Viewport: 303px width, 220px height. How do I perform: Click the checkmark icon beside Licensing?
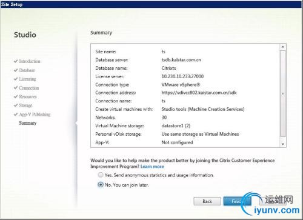16,79
